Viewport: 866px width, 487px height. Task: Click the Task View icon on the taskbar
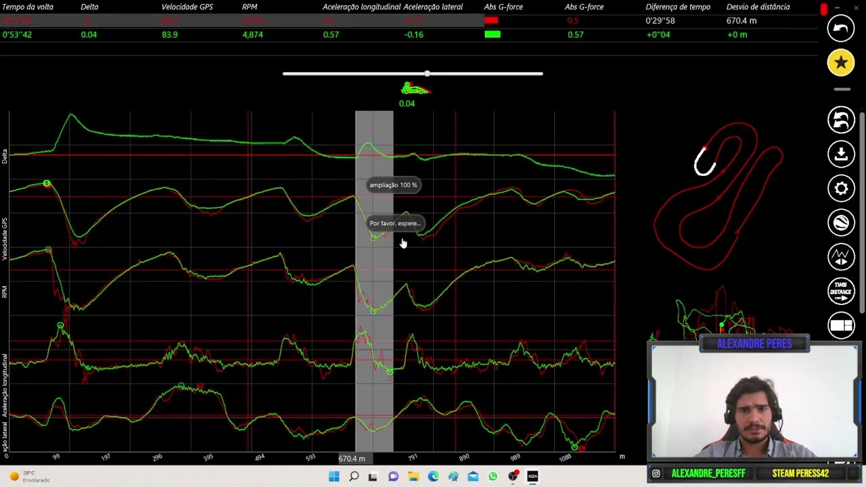click(x=373, y=477)
